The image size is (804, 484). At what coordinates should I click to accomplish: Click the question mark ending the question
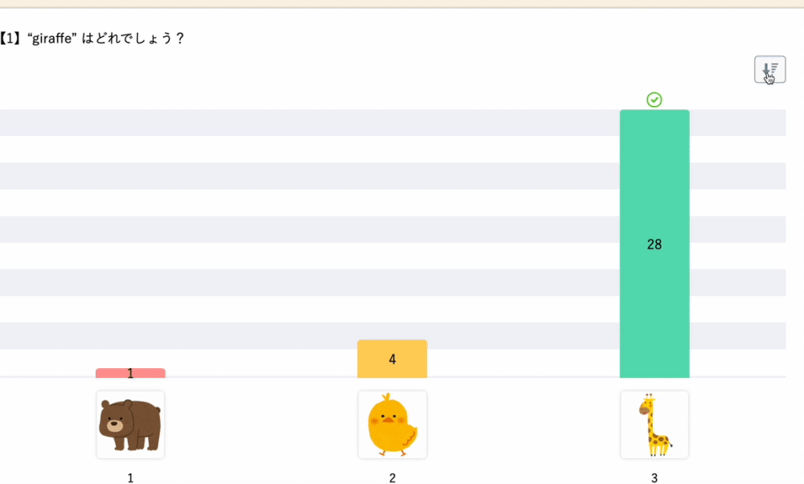pyautogui.click(x=179, y=39)
